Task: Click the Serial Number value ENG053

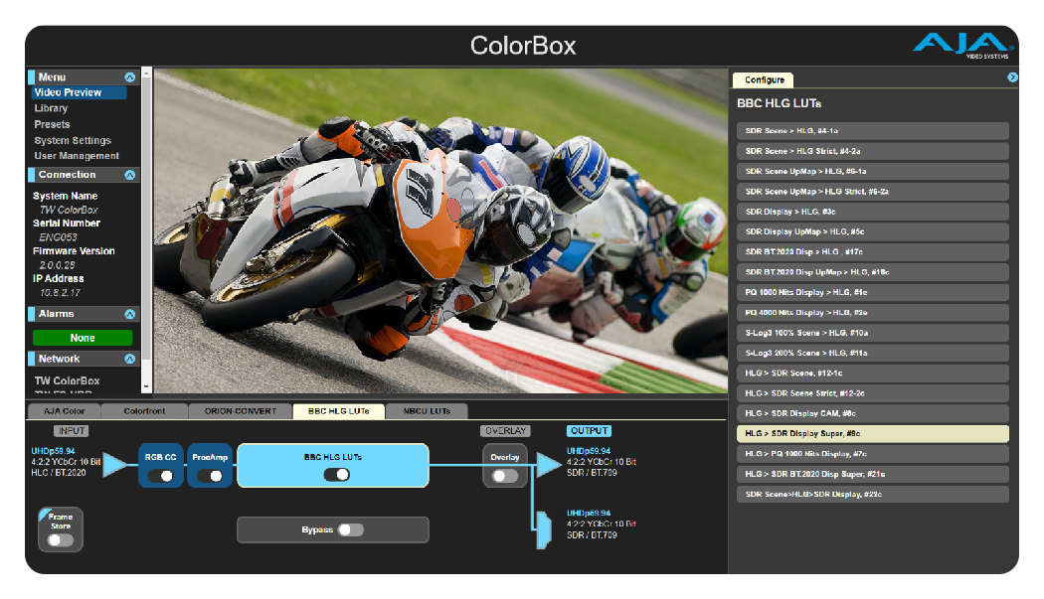Action: [x=58, y=237]
